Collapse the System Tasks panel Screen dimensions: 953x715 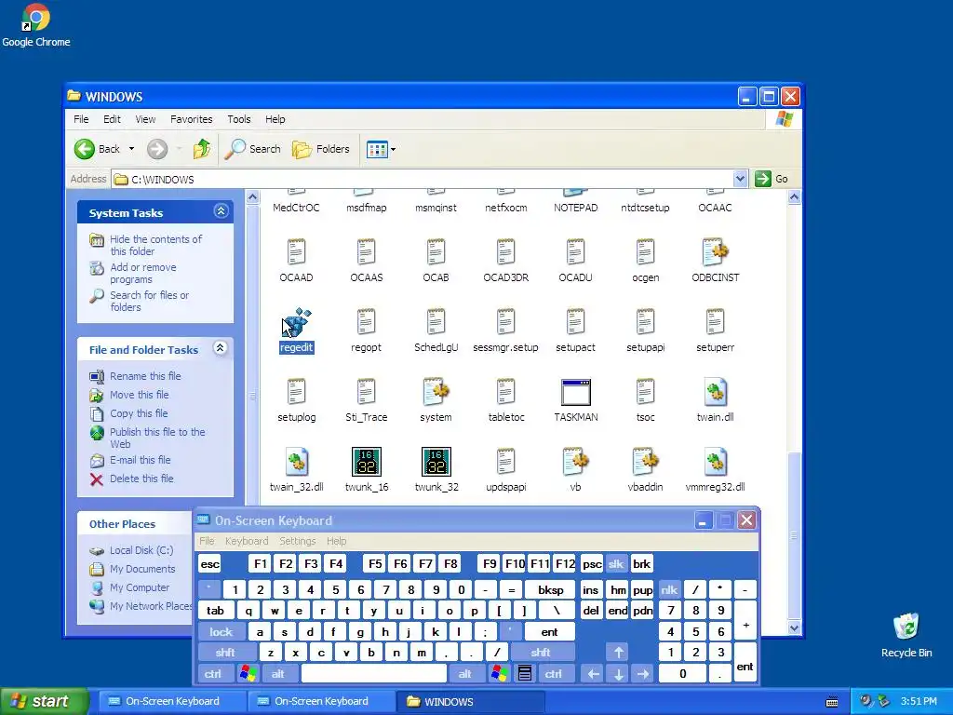(x=221, y=211)
